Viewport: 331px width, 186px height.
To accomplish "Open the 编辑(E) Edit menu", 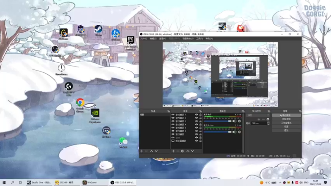I will point(153,38).
